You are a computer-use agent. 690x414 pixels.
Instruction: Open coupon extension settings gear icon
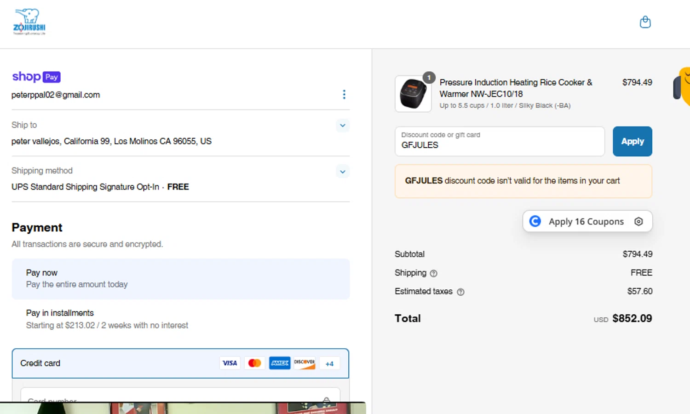click(x=638, y=221)
